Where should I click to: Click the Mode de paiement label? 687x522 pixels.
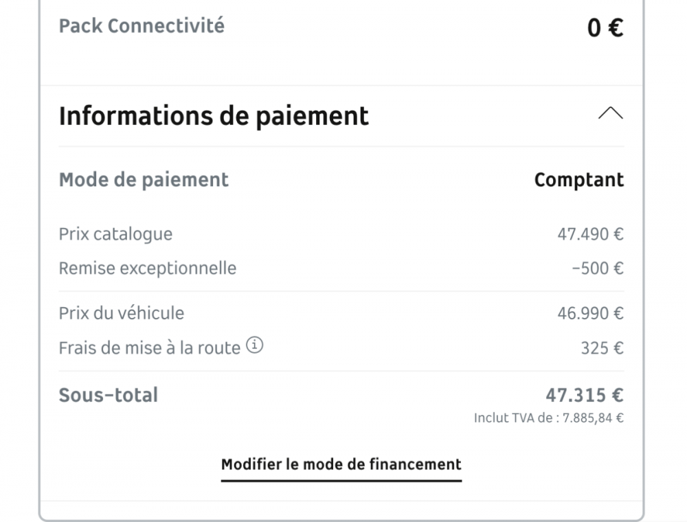click(144, 180)
